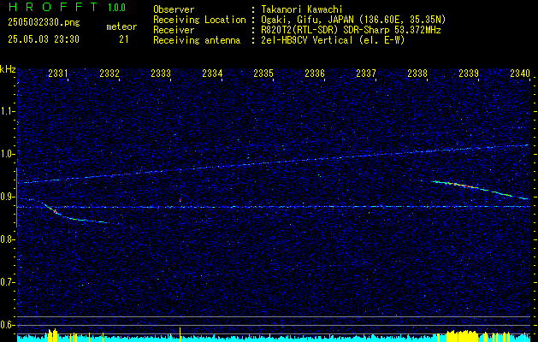The width and height of the screenshot is (538, 342).
Task: Click the Receiving Location field label
Action: [199, 20]
